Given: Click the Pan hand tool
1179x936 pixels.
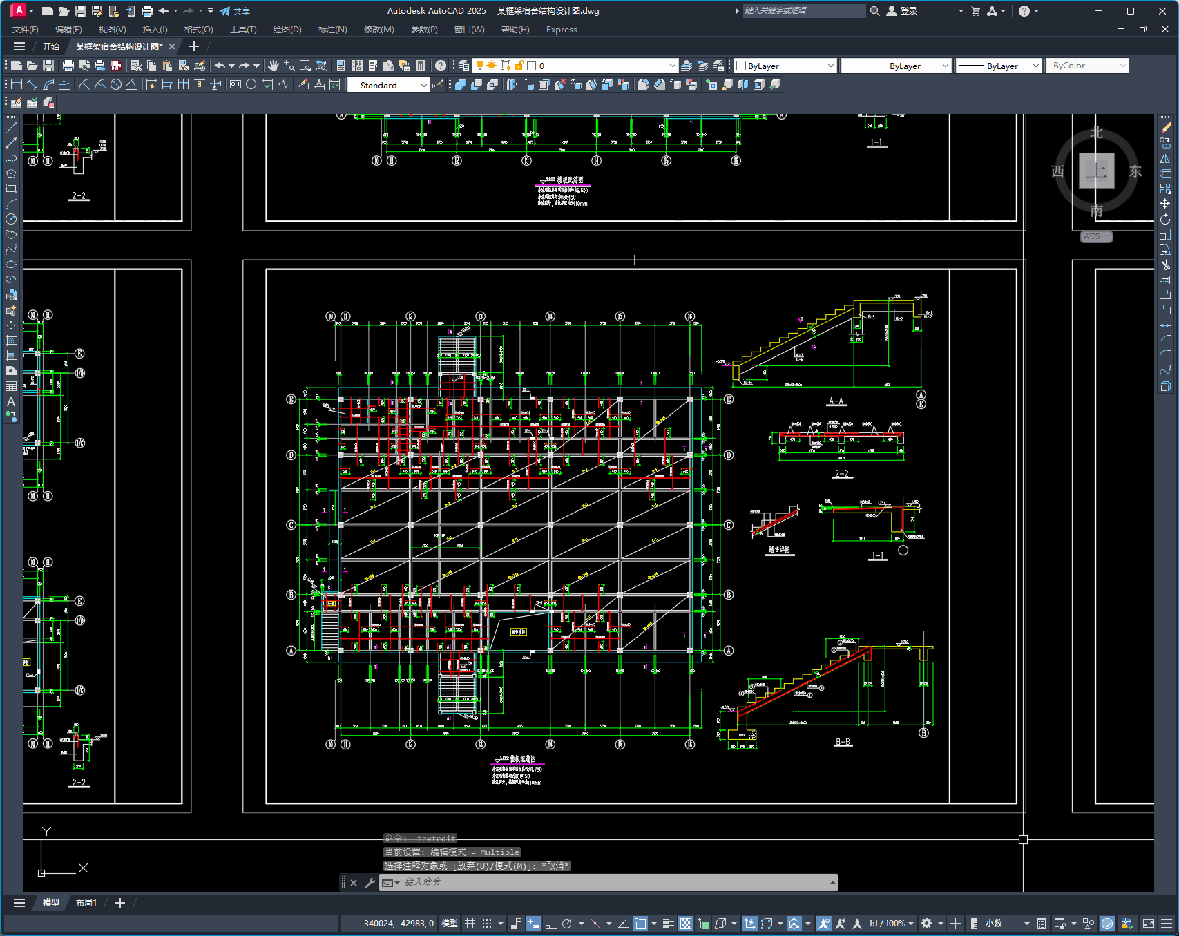Looking at the screenshot, I should point(274,66).
